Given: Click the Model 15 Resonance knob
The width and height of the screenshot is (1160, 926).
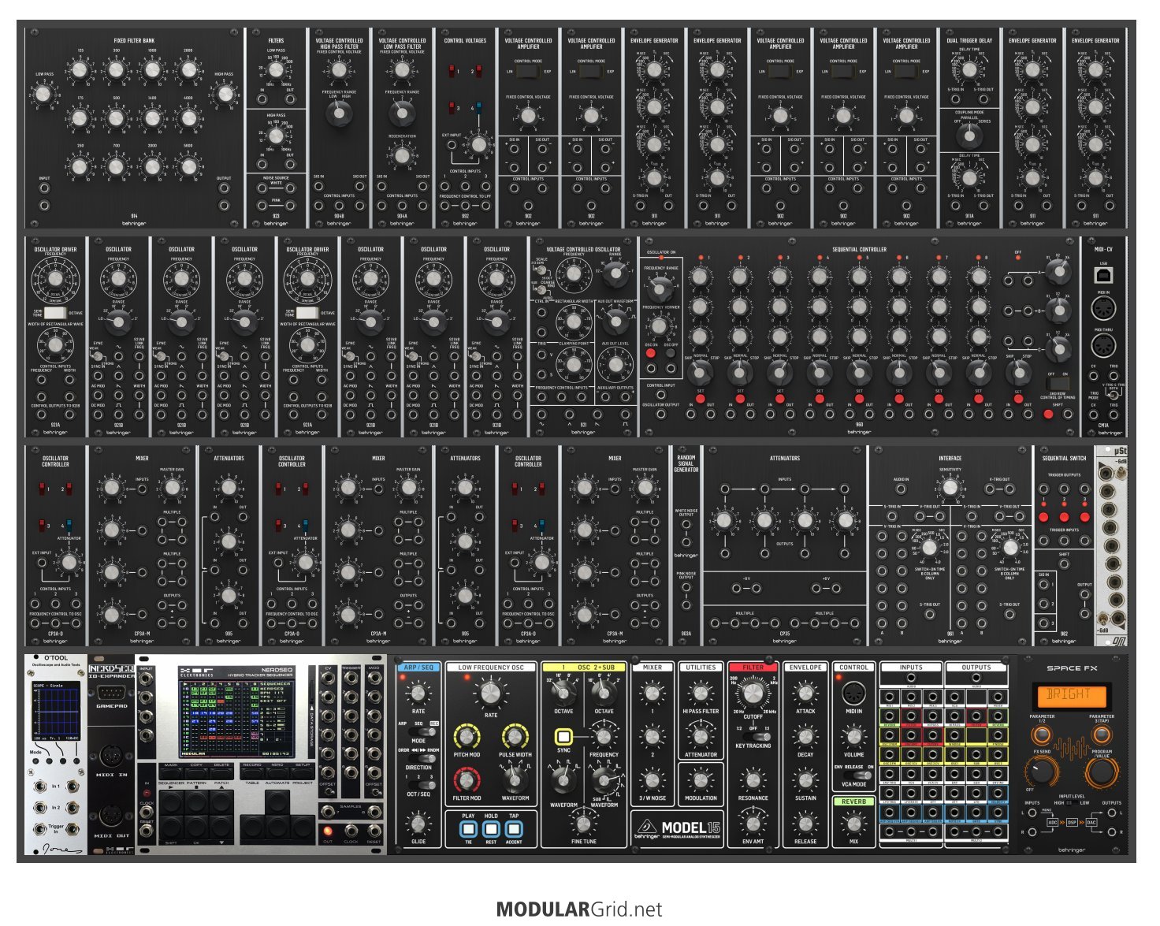Looking at the screenshot, I should pos(753,781).
